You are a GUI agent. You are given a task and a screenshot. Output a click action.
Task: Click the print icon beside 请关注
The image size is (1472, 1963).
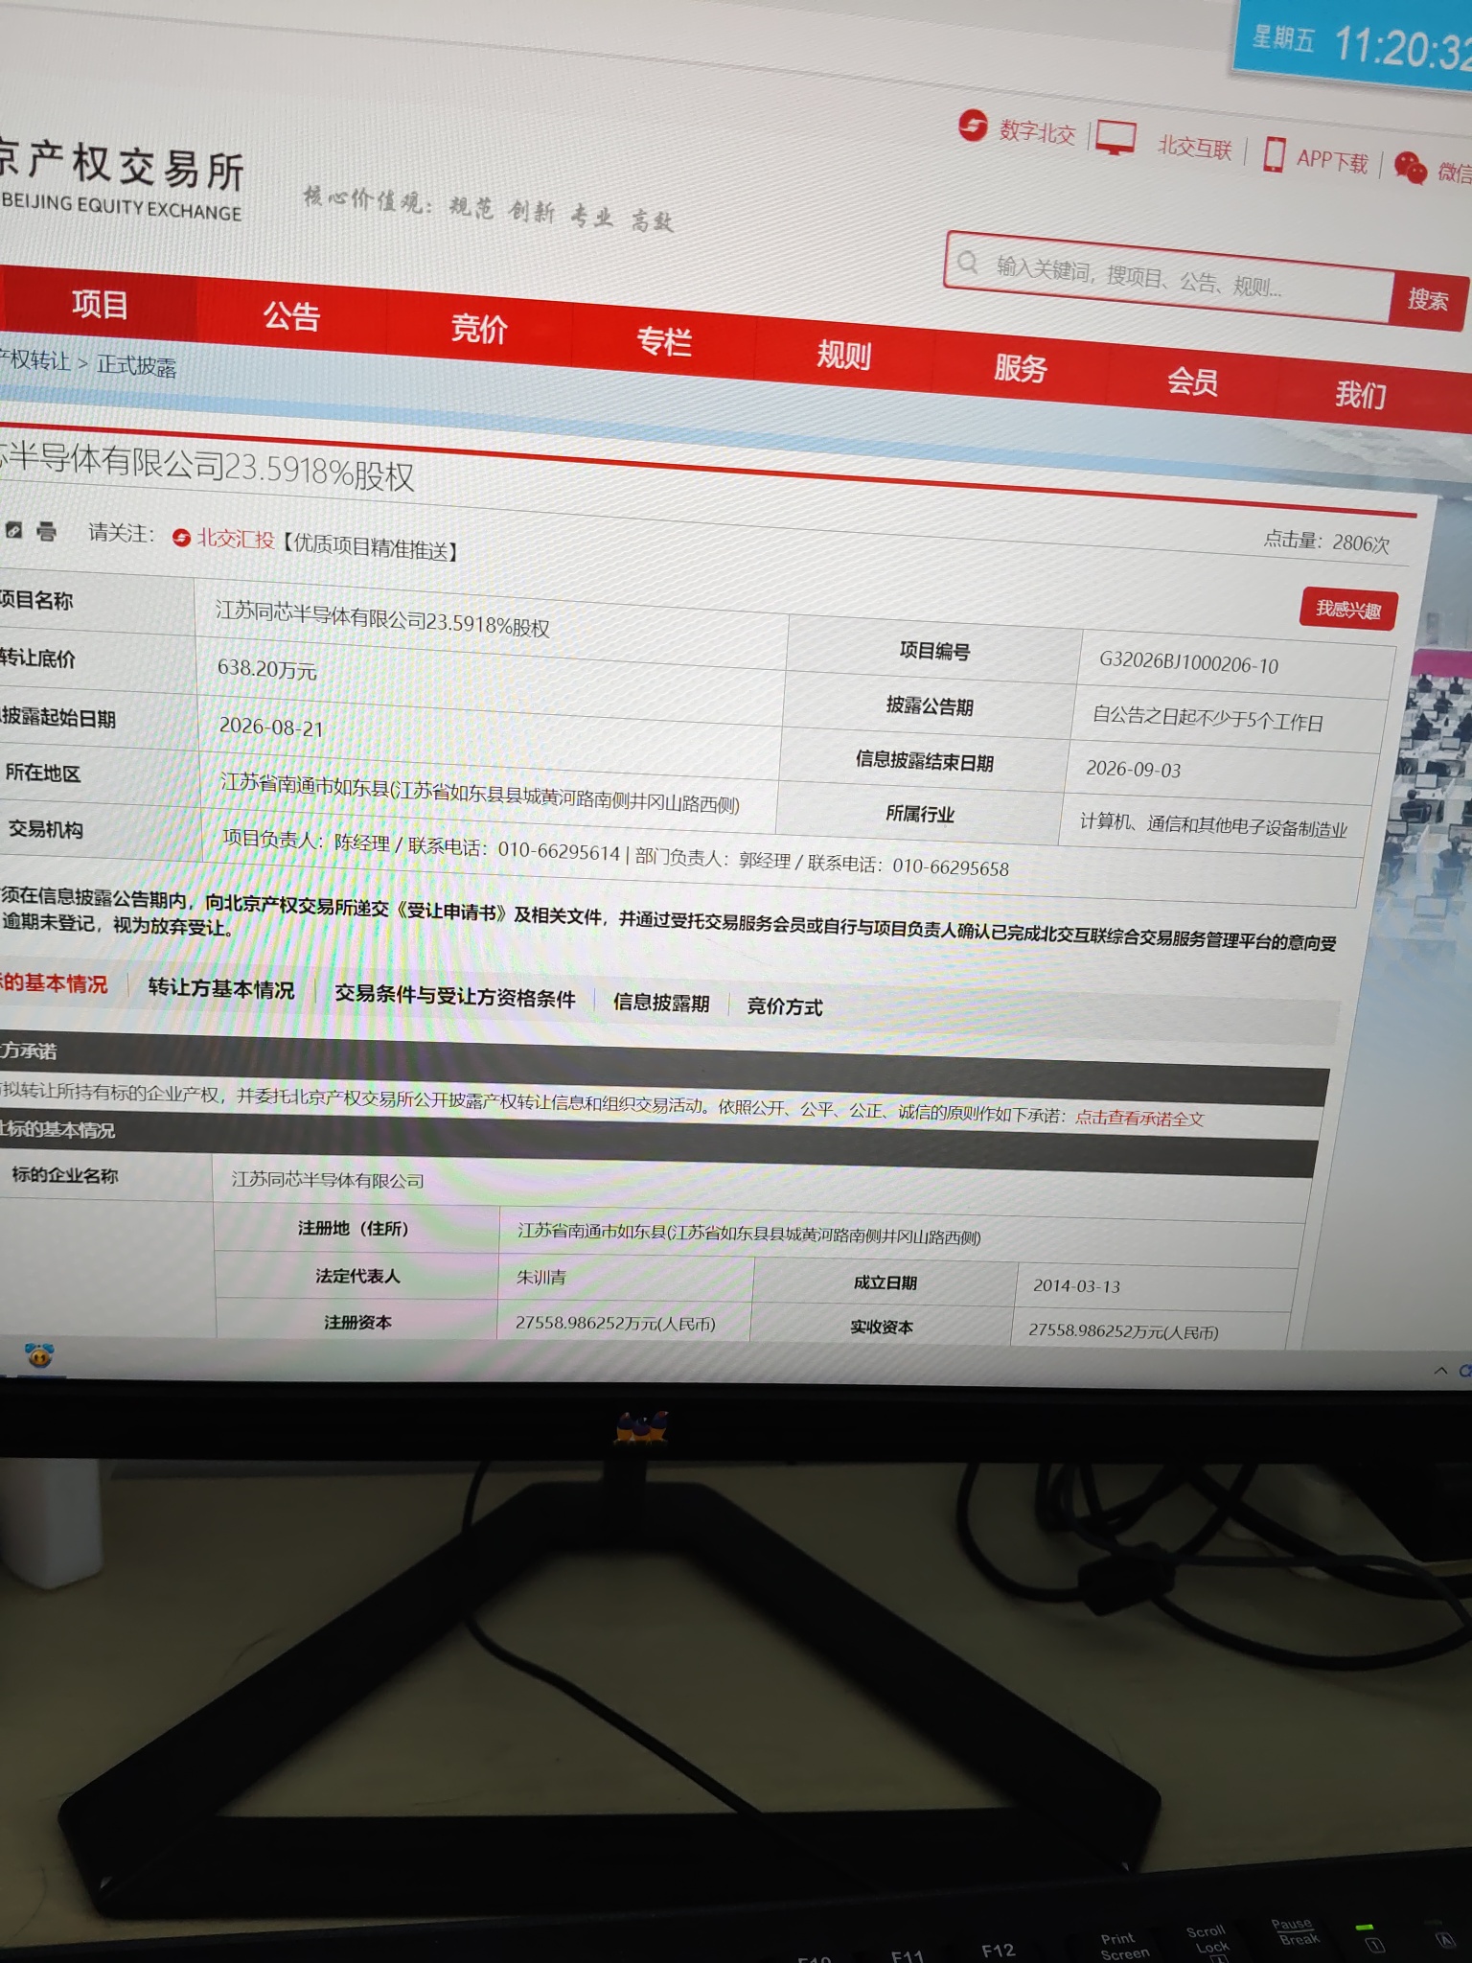coord(46,530)
